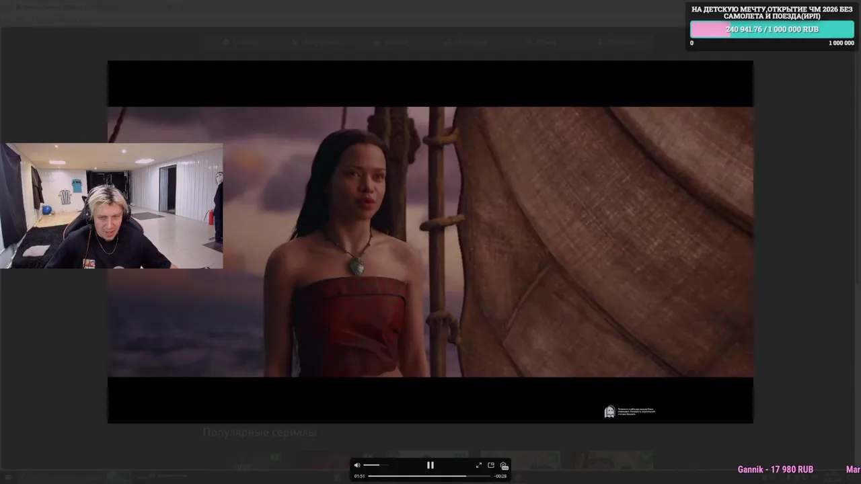Open picture-in-picture mode icon

tap(491, 465)
